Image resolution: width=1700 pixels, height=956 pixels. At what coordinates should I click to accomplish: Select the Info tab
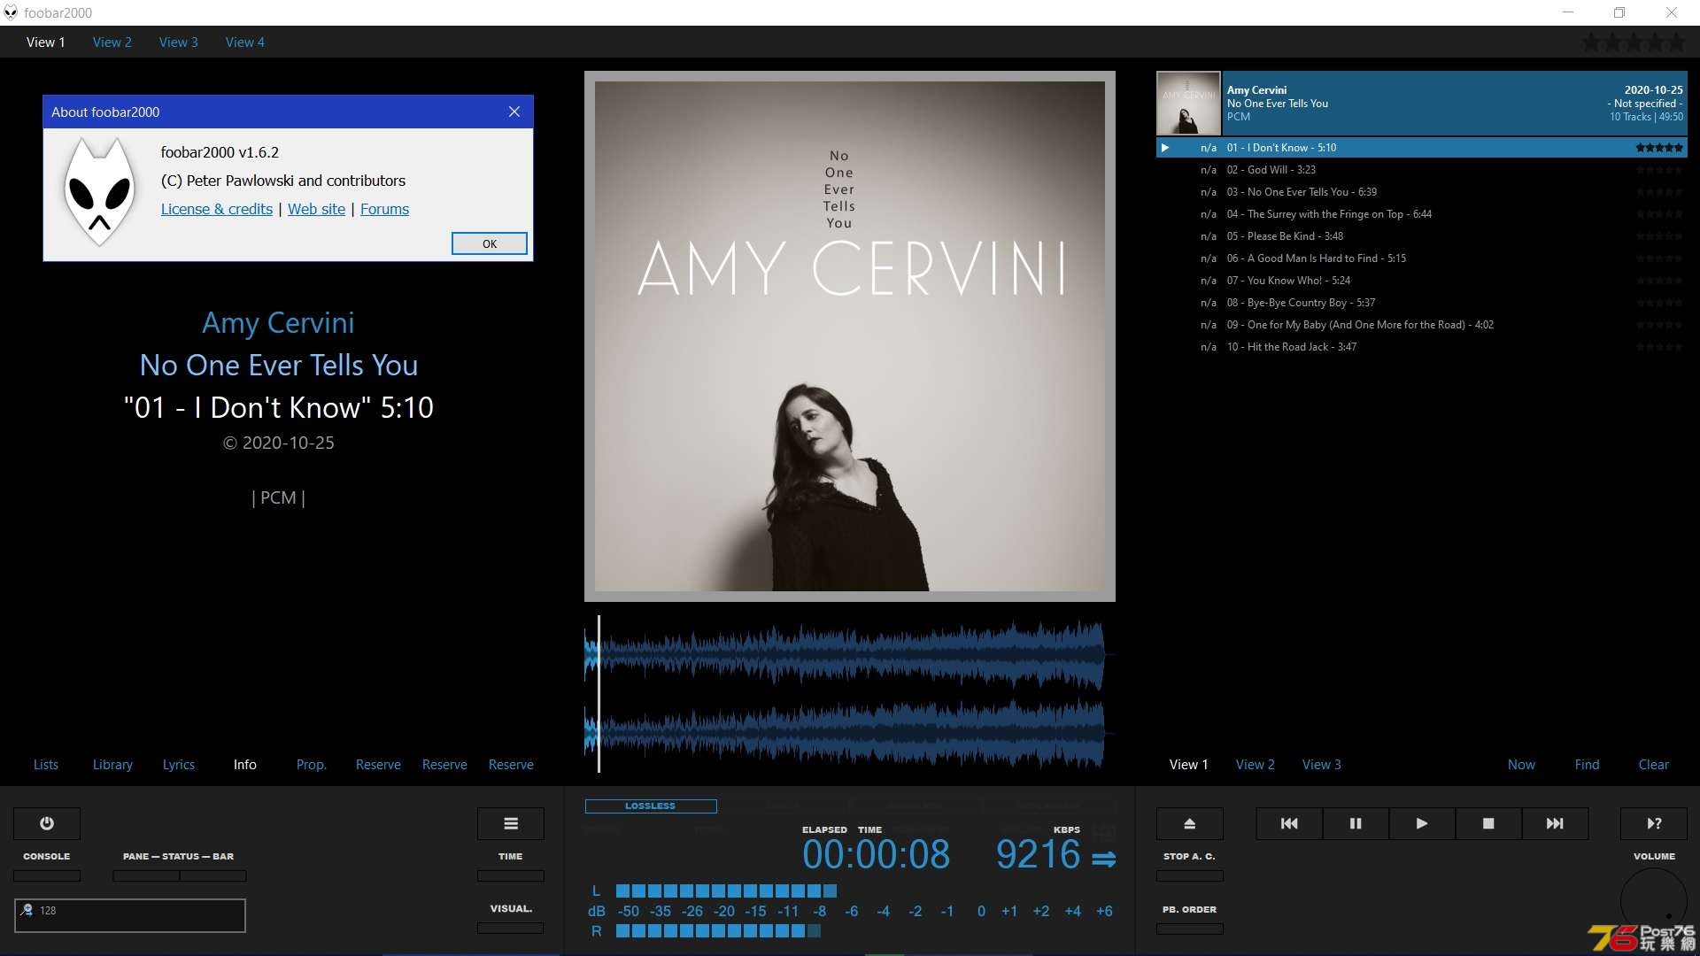coord(245,765)
